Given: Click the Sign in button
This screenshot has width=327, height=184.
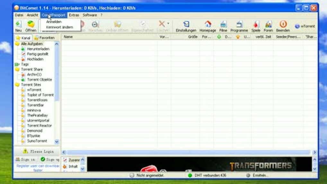Looking at the screenshot, I should (25, 159).
